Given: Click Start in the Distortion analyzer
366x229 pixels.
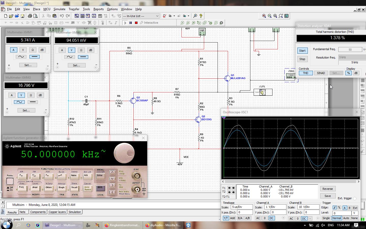Looking at the screenshot, I should 302,51.
